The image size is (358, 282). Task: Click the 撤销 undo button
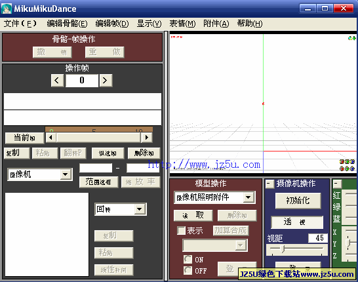(52, 52)
